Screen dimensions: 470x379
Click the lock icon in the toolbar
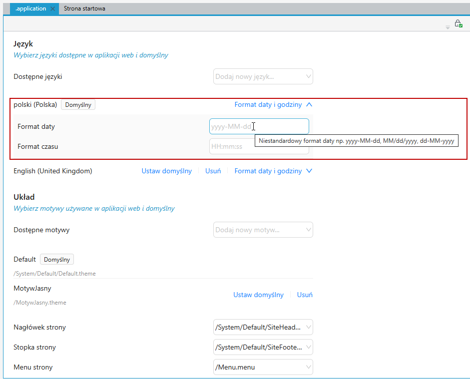pyautogui.click(x=458, y=23)
